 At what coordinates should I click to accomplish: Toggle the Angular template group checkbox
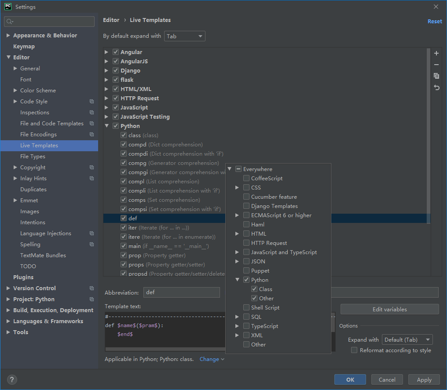[x=115, y=52]
